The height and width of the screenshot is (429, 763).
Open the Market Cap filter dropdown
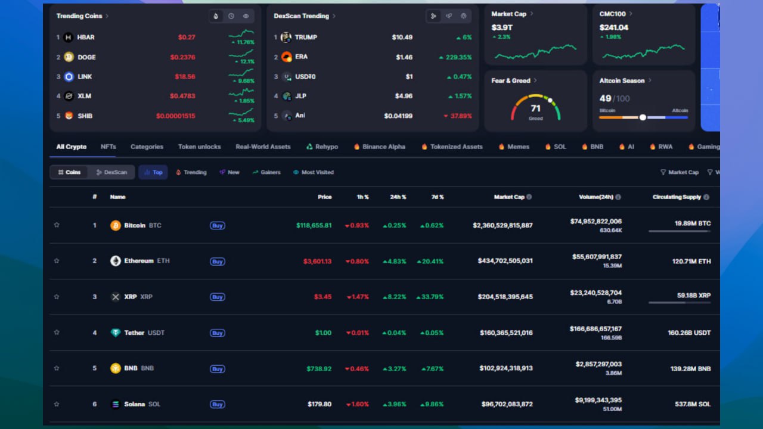pyautogui.click(x=680, y=172)
